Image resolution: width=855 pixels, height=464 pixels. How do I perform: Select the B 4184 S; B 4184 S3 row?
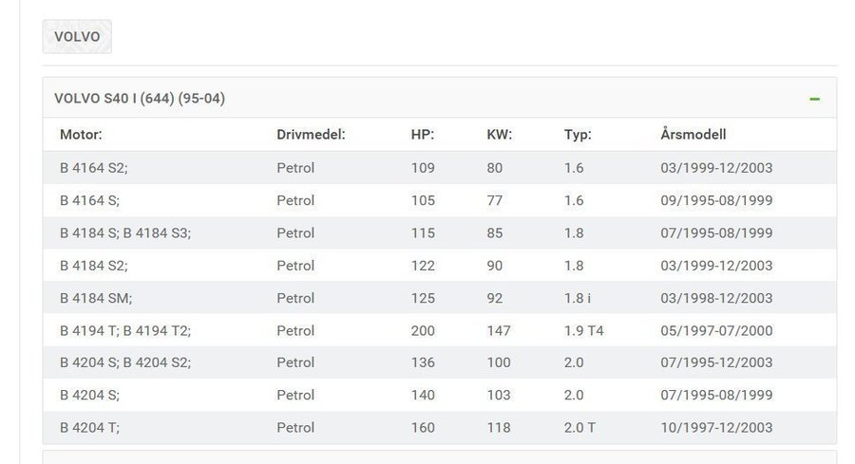coord(125,232)
